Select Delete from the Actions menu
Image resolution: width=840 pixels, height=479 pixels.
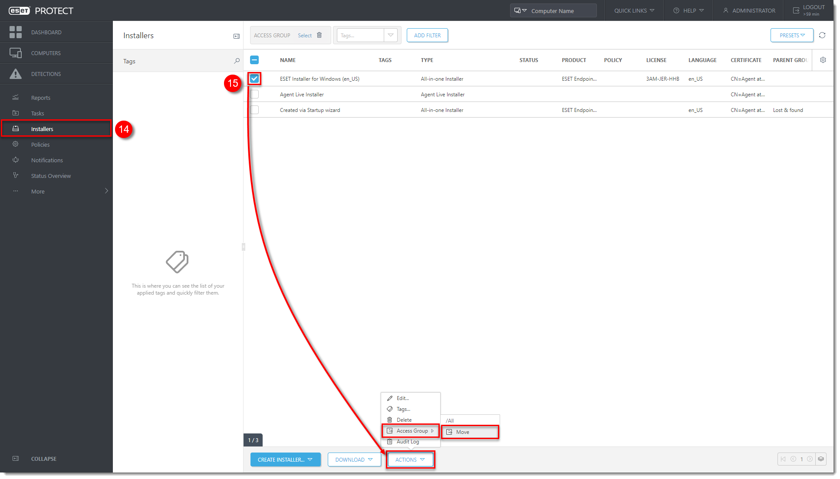404,420
